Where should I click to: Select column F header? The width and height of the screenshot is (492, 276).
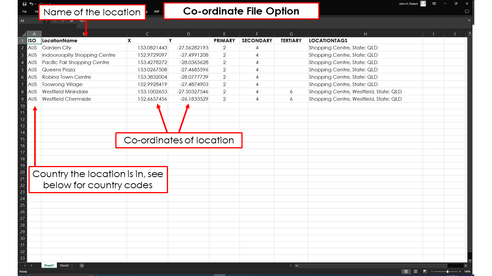pyautogui.click(x=257, y=34)
